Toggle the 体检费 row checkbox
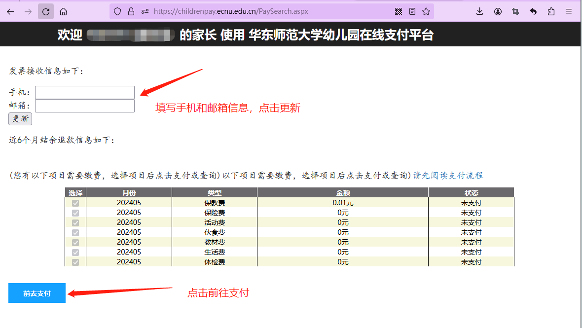Screen dimensions: 582x328 pos(75,262)
